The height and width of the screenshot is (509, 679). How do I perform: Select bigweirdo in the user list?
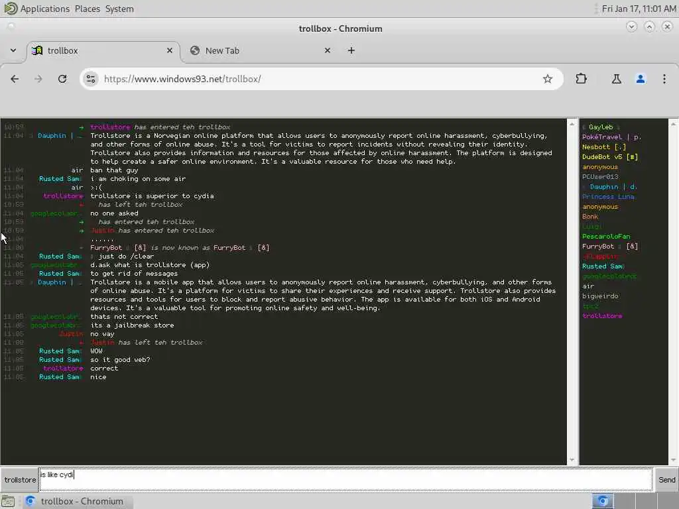[x=599, y=296]
